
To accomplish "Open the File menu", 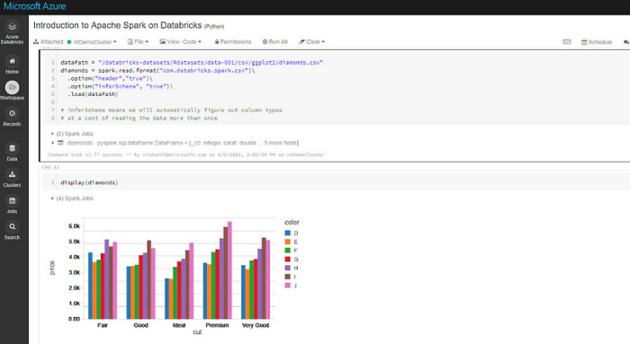I will click(x=138, y=41).
